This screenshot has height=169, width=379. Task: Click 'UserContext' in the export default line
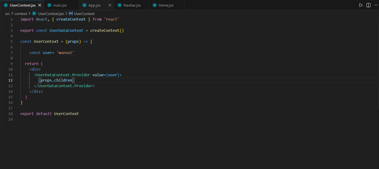(66, 114)
